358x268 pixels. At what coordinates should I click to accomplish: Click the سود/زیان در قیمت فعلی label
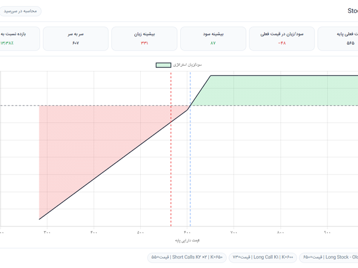282,34
